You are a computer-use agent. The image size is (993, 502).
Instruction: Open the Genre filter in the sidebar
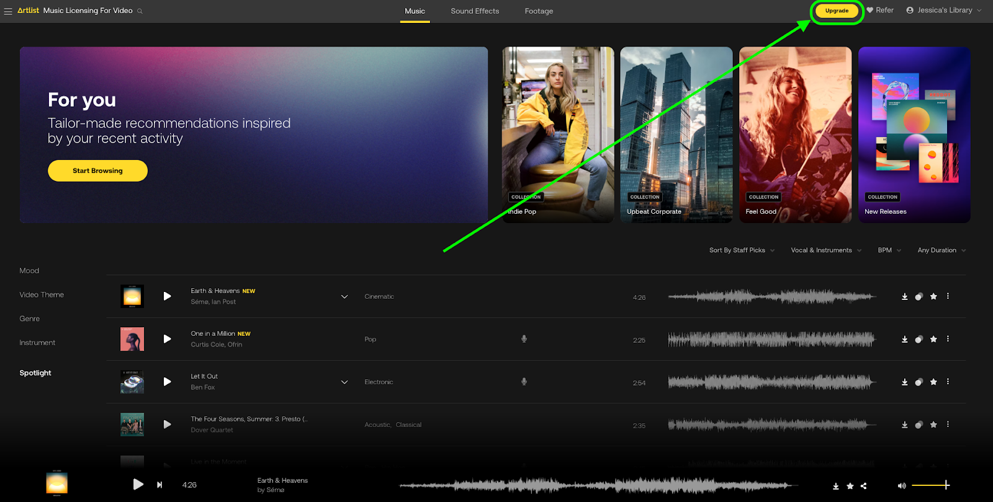(x=29, y=319)
